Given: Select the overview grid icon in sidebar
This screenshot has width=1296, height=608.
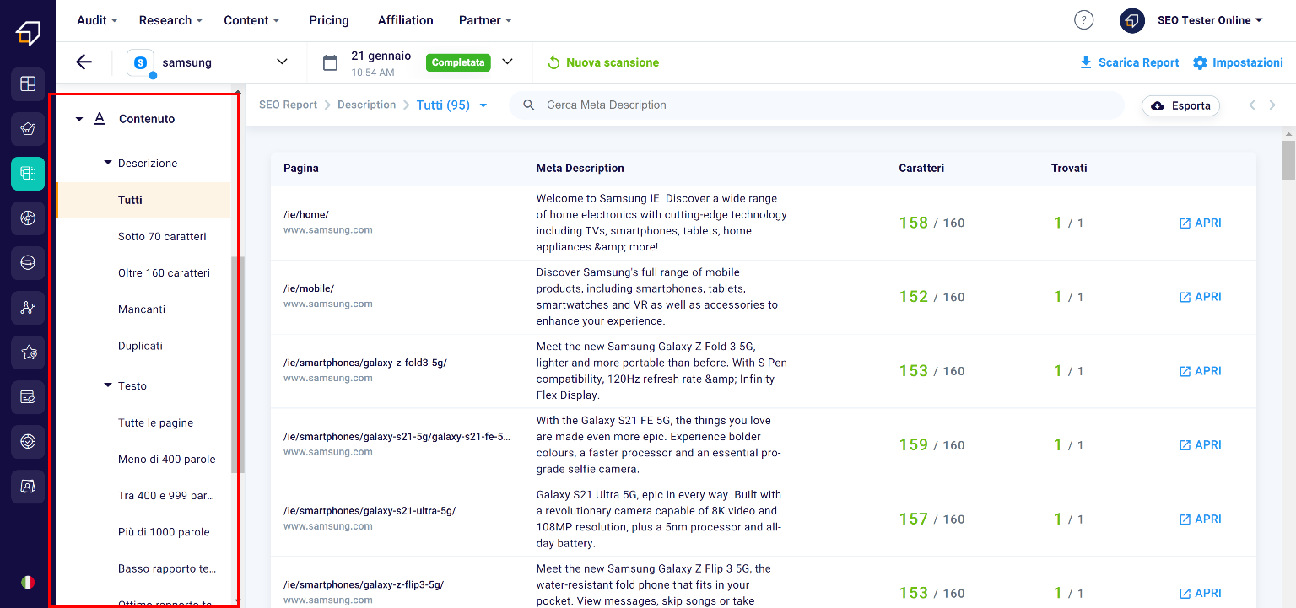Looking at the screenshot, I should (x=27, y=83).
